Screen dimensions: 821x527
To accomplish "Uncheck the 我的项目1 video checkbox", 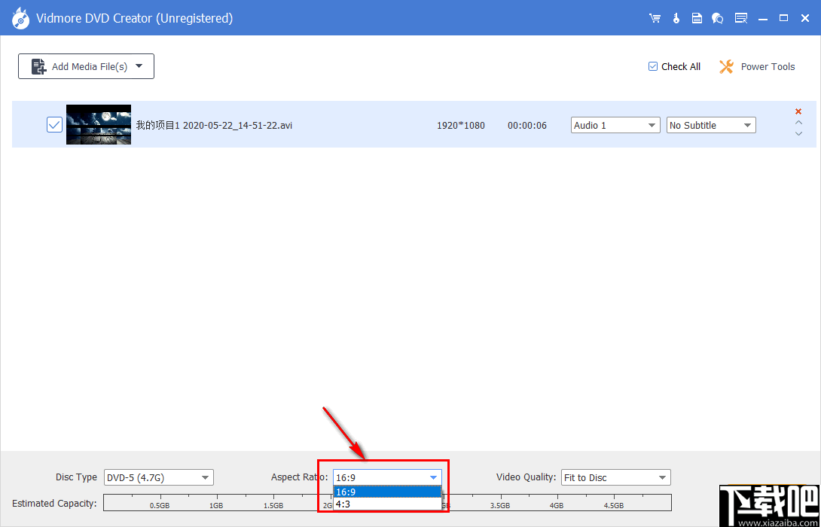I will pyautogui.click(x=53, y=124).
